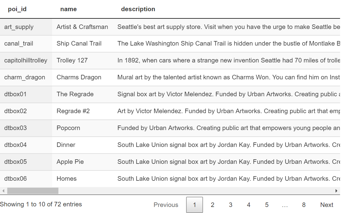The width and height of the screenshot is (341, 213).
Task: Jump to page 5 of table
Action: (267, 205)
